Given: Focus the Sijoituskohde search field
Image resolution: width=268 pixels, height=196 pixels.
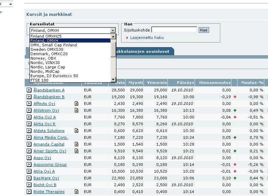Looking at the screenshot, I should coord(174,30).
